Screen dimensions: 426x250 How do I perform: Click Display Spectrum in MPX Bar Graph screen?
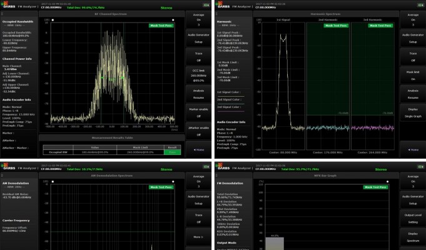pos(413,237)
